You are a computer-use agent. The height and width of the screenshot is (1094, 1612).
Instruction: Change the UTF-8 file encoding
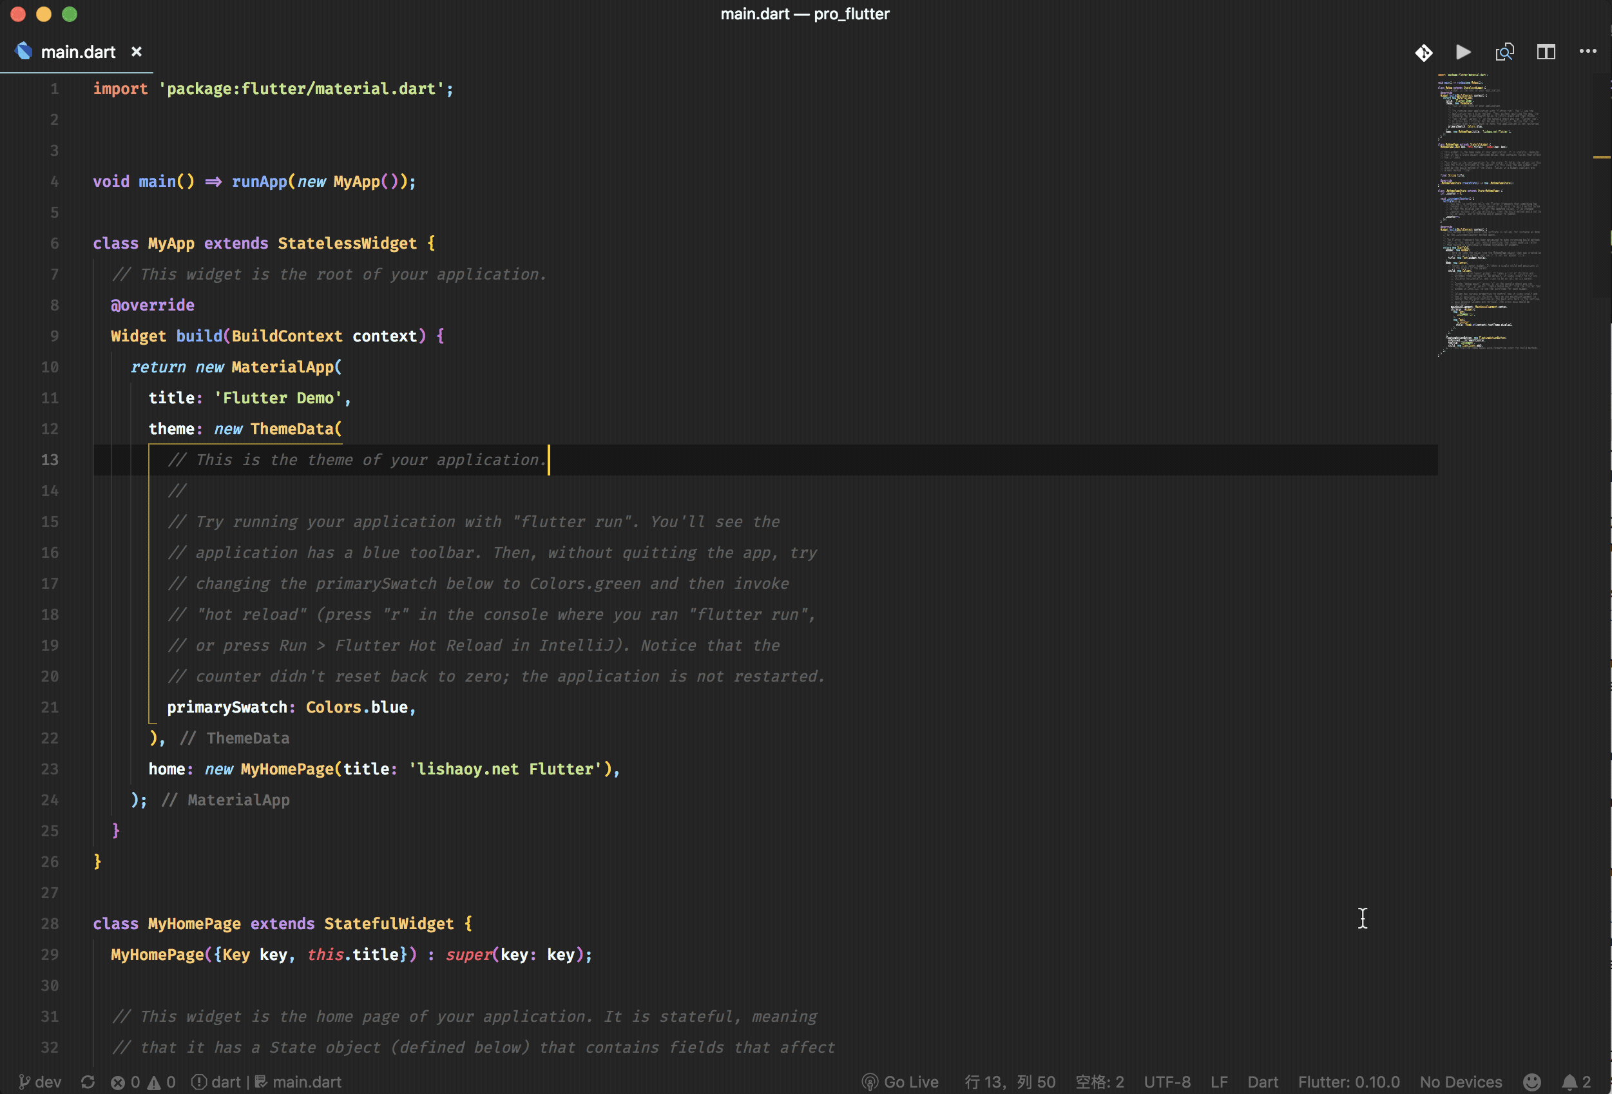click(x=1167, y=1082)
